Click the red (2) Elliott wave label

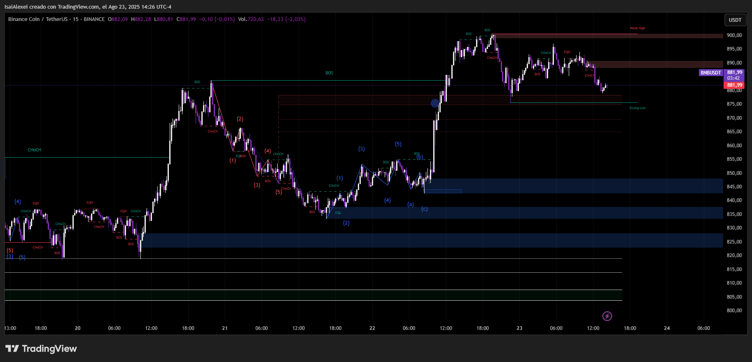[x=240, y=119]
